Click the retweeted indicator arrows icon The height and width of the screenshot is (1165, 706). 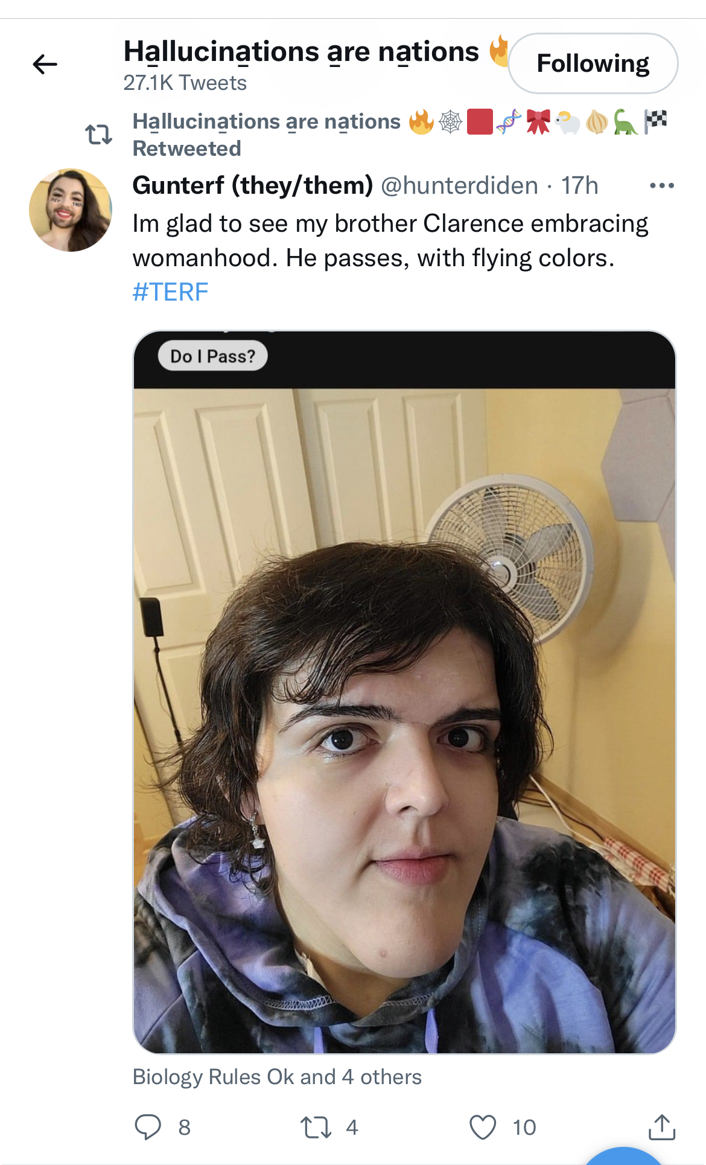99,134
